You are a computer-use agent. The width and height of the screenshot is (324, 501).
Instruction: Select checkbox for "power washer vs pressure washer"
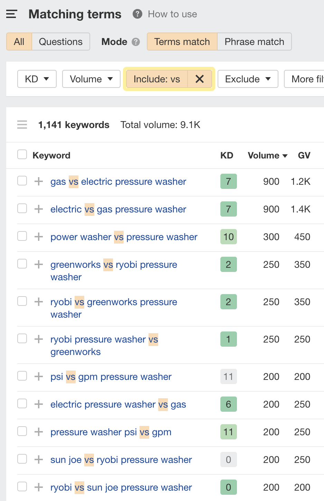22,237
